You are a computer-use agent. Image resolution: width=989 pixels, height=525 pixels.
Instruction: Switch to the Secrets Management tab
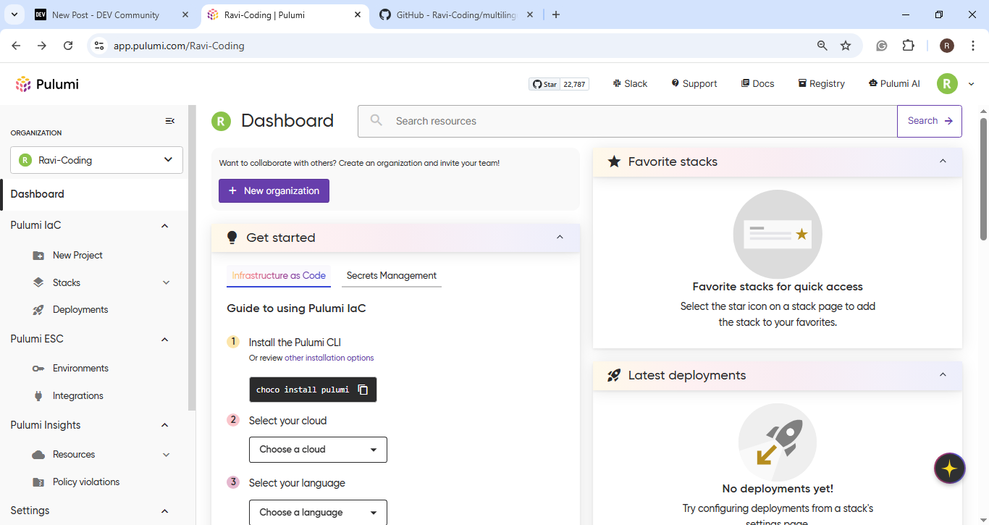392,276
